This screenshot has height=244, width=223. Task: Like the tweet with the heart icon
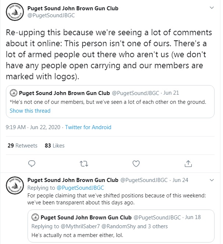point(136,164)
